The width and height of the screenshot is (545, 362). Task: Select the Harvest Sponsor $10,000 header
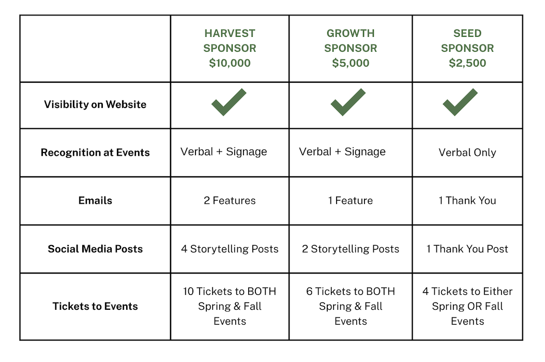coord(230,48)
